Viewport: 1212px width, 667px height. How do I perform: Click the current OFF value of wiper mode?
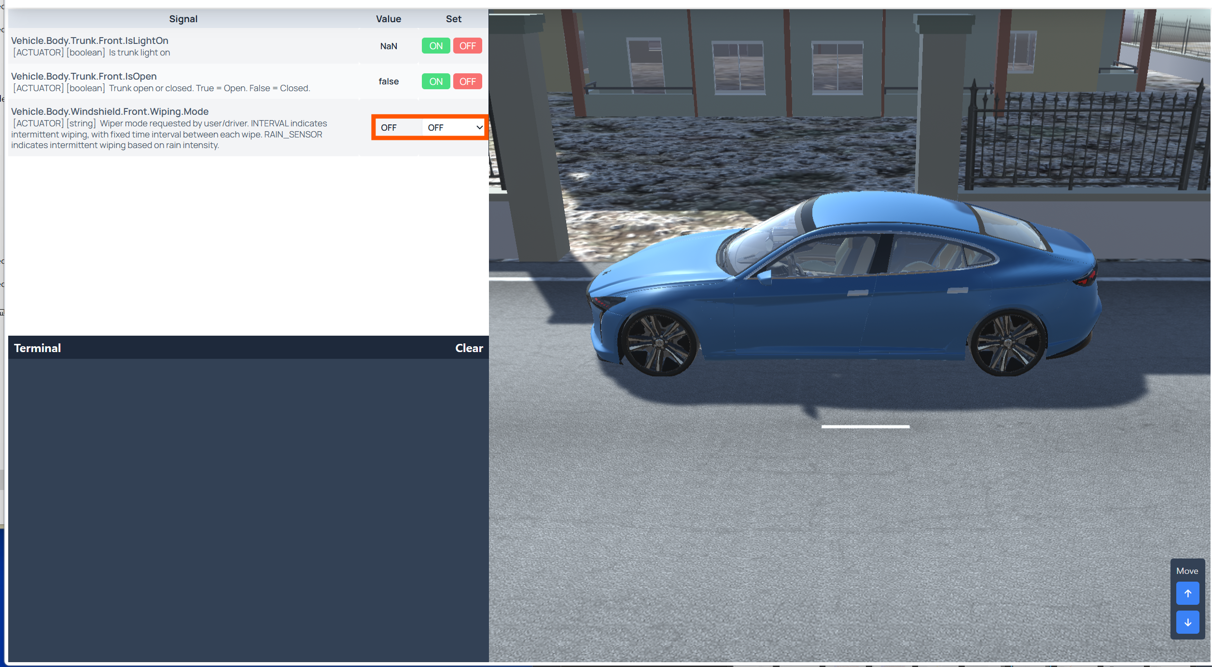click(x=388, y=127)
